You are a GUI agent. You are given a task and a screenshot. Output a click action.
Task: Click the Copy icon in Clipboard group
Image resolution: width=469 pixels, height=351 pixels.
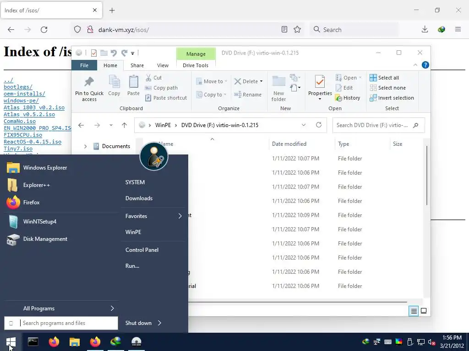coord(114,85)
